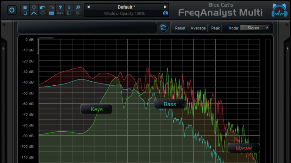
Task: Click the square window icon in toolbar
Action: coord(25,13)
